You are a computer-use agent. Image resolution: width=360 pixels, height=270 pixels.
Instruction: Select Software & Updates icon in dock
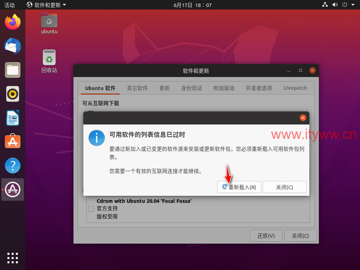pos(13,189)
